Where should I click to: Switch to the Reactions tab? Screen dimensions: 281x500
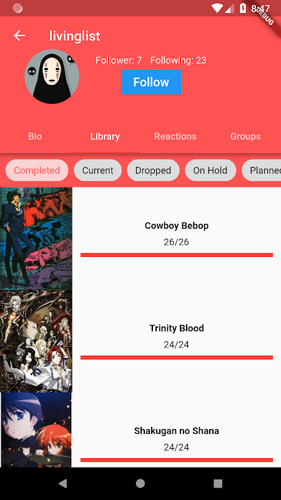click(175, 136)
